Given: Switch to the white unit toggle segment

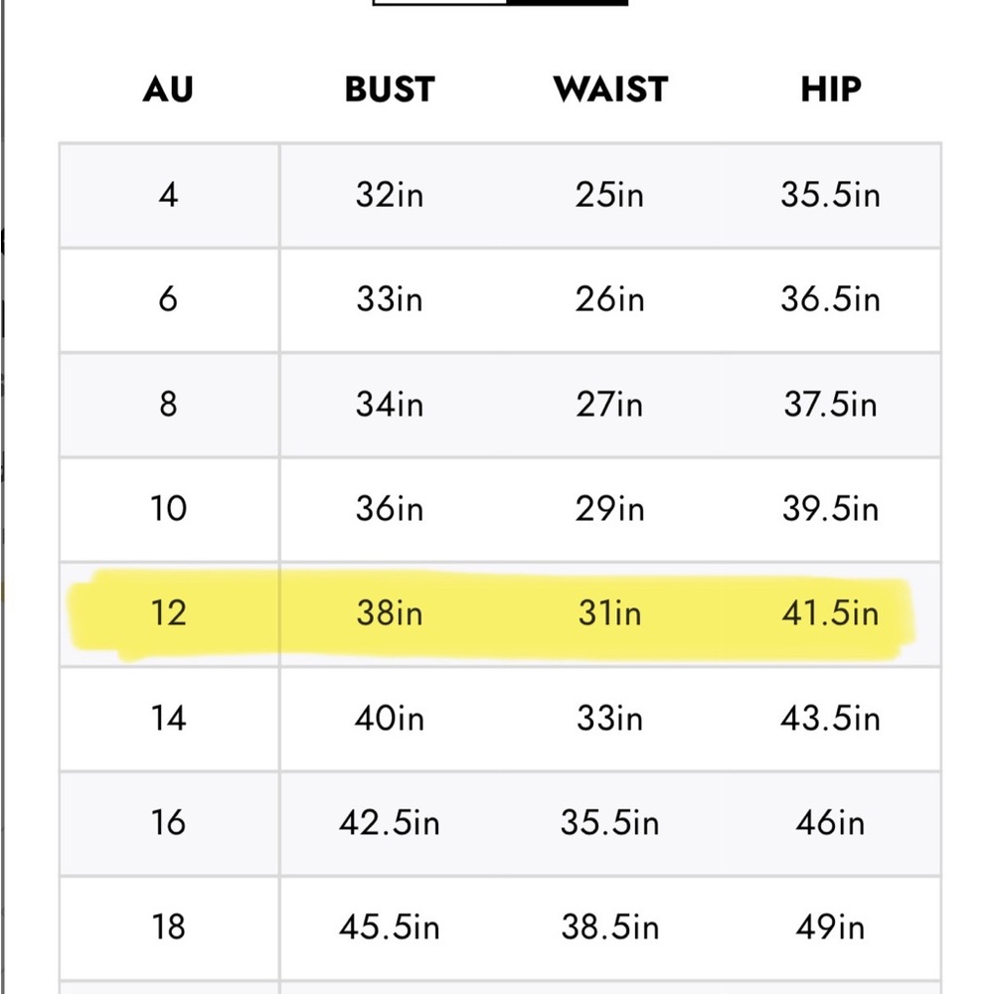Looking at the screenshot, I should click(440, 3).
